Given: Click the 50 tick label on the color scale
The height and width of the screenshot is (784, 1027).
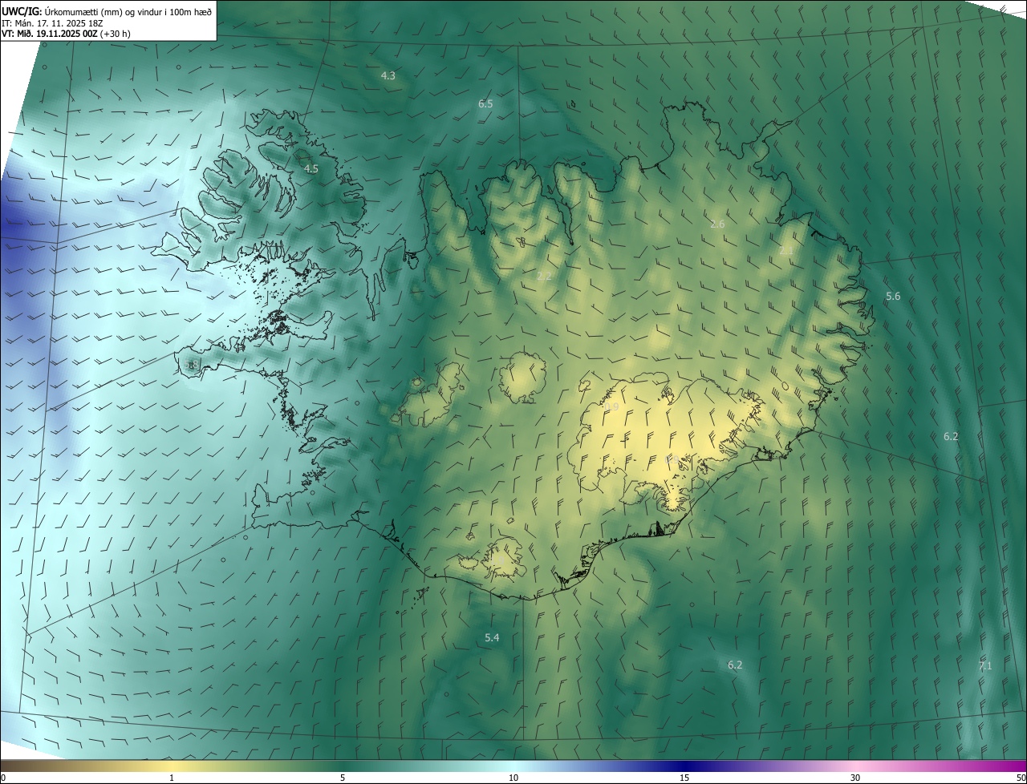Looking at the screenshot, I should point(1021,778).
